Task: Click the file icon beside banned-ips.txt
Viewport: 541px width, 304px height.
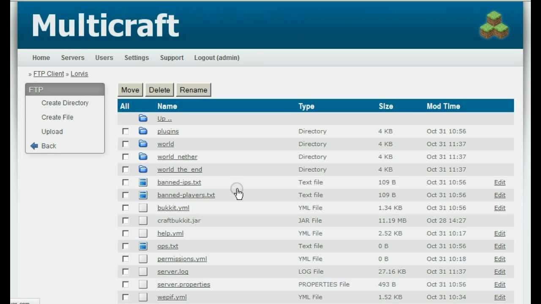Action: (x=143, y=182)
